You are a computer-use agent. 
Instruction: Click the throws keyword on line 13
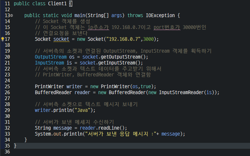click(135, 15)
